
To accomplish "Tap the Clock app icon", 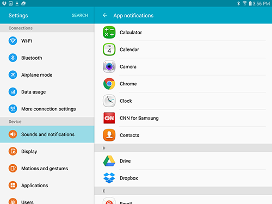I will coord(109,101).
